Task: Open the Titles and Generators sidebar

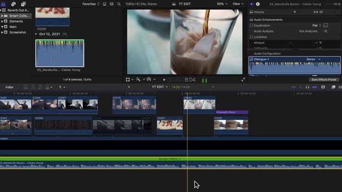Action: pos(24,4)
